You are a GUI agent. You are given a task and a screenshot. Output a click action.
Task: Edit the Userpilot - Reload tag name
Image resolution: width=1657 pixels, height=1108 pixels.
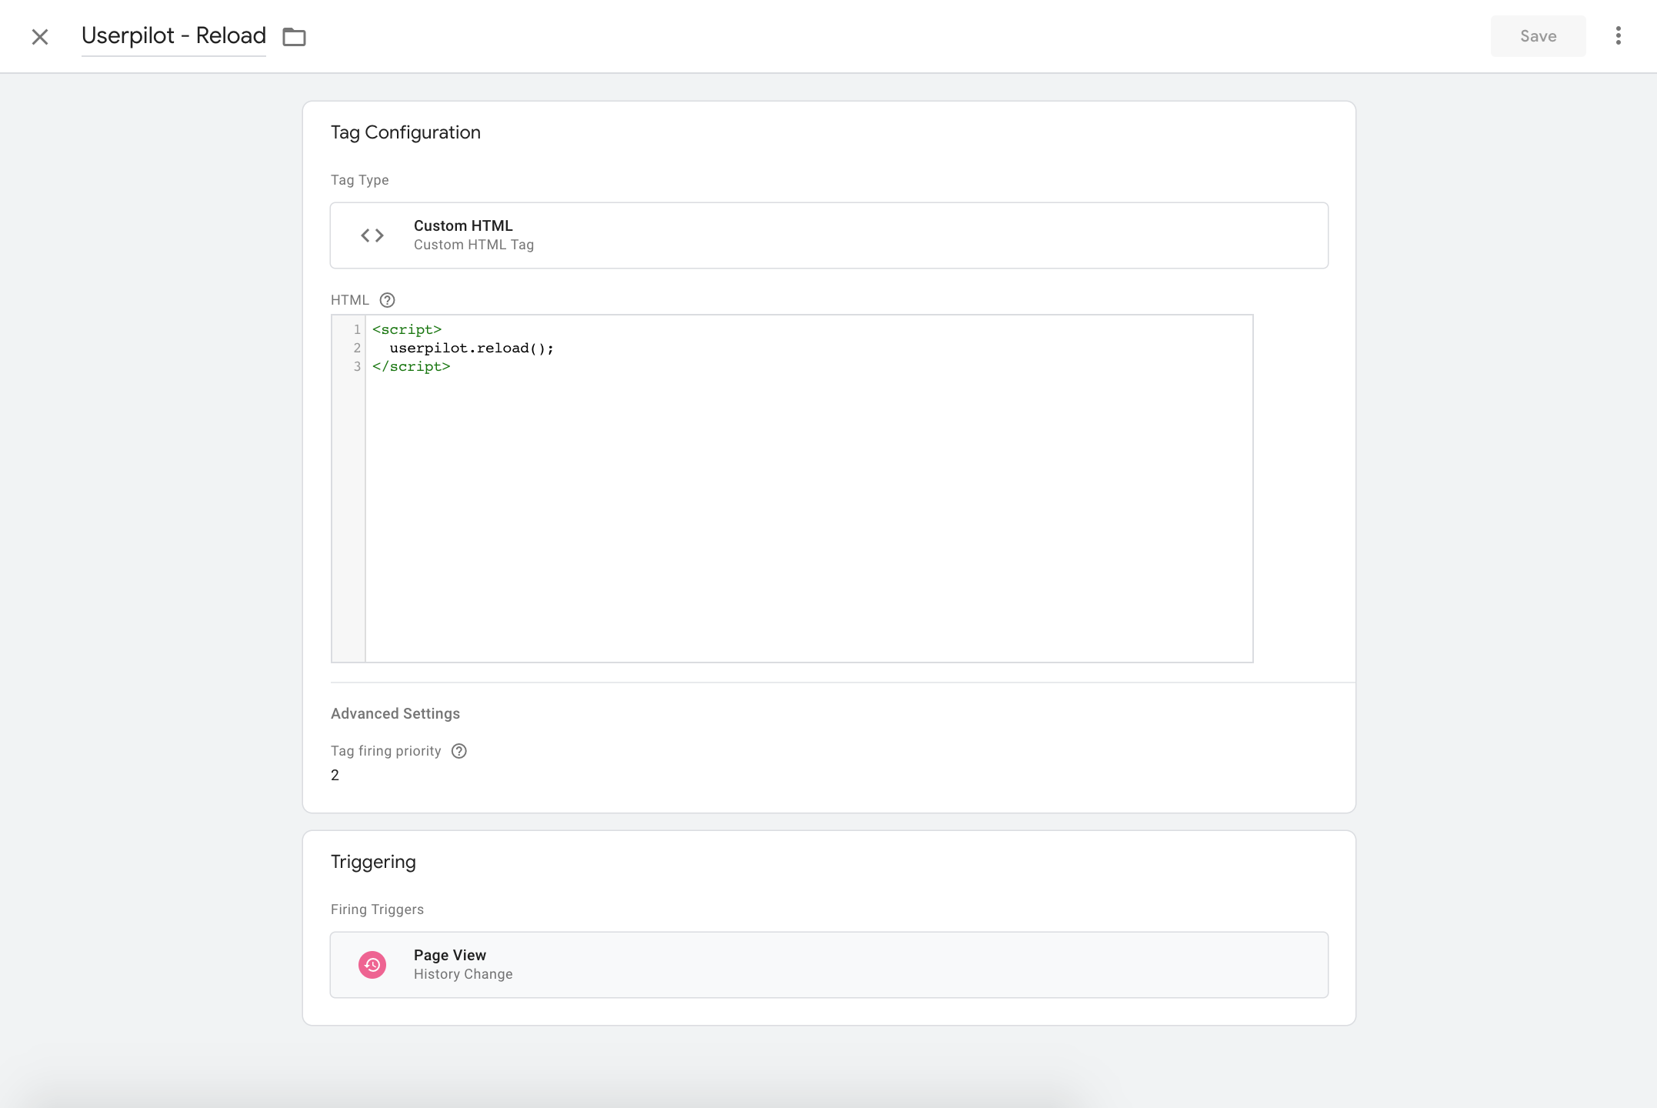(x=173, y=36)
